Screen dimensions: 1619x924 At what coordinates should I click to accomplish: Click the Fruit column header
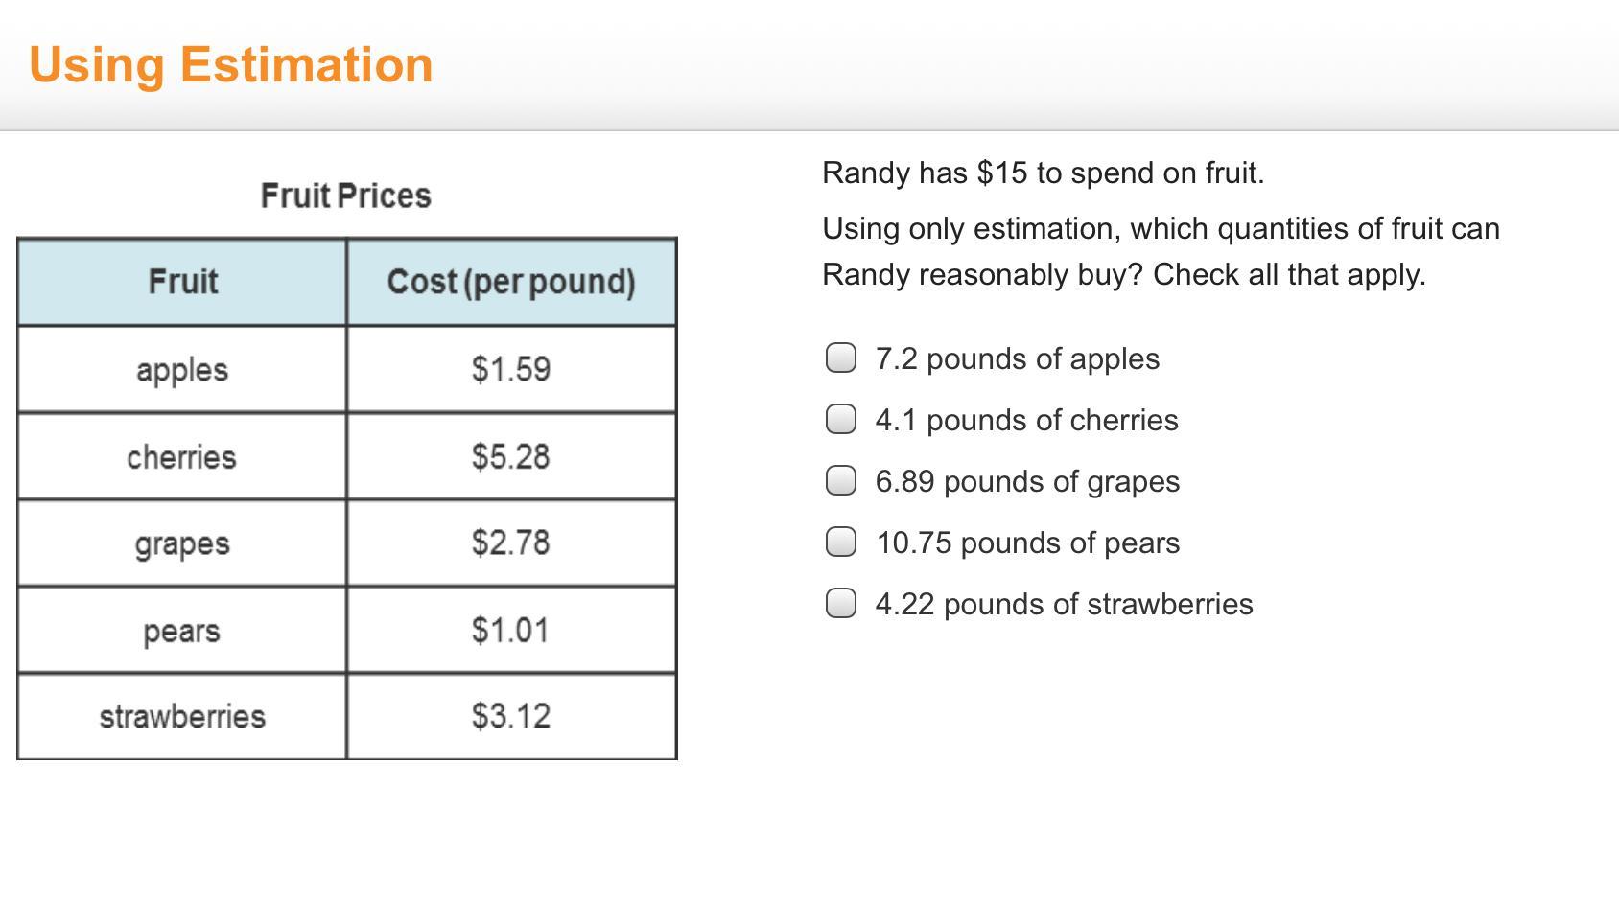(182, 282)
